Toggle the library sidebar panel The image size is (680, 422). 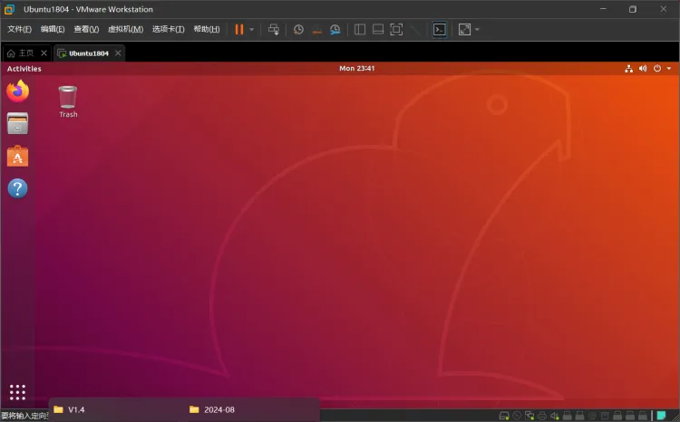tap(360, 30)
